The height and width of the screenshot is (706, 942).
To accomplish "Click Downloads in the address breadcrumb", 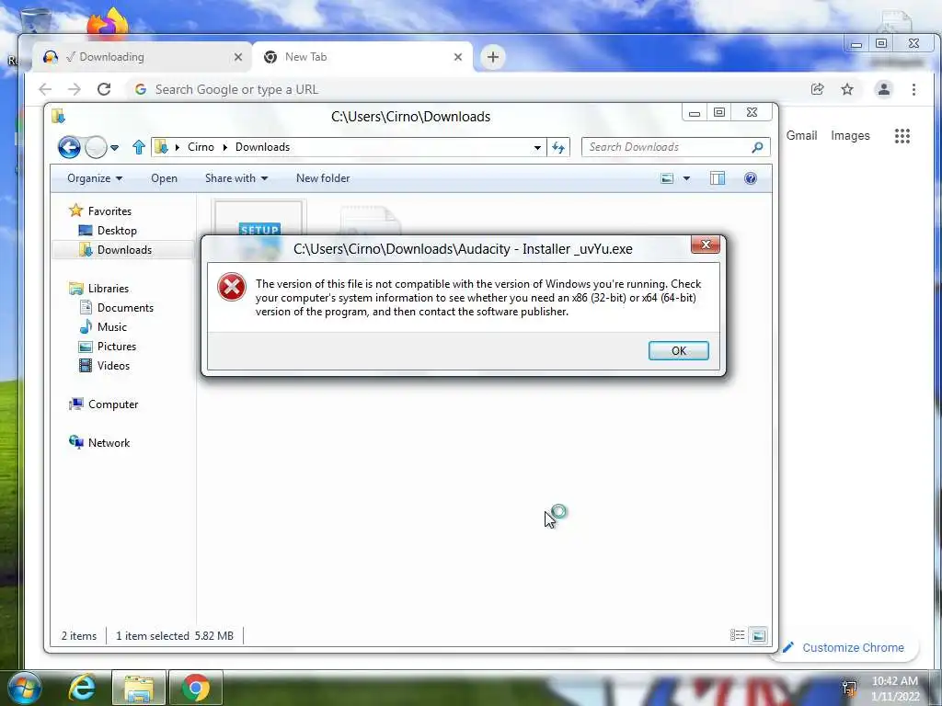I will [262, 147].
